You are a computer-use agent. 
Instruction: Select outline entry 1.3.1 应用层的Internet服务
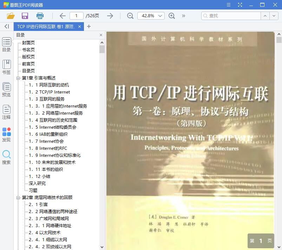(58, 106)
